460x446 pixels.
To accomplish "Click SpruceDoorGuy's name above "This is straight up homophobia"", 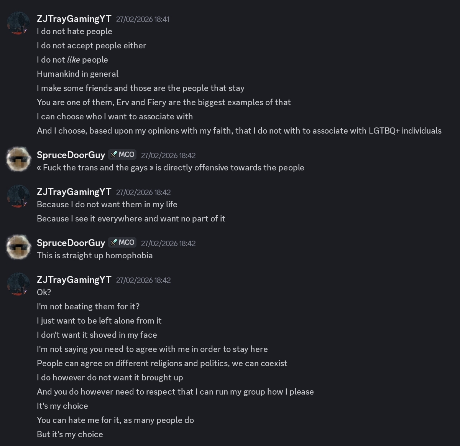I will 71,243.
